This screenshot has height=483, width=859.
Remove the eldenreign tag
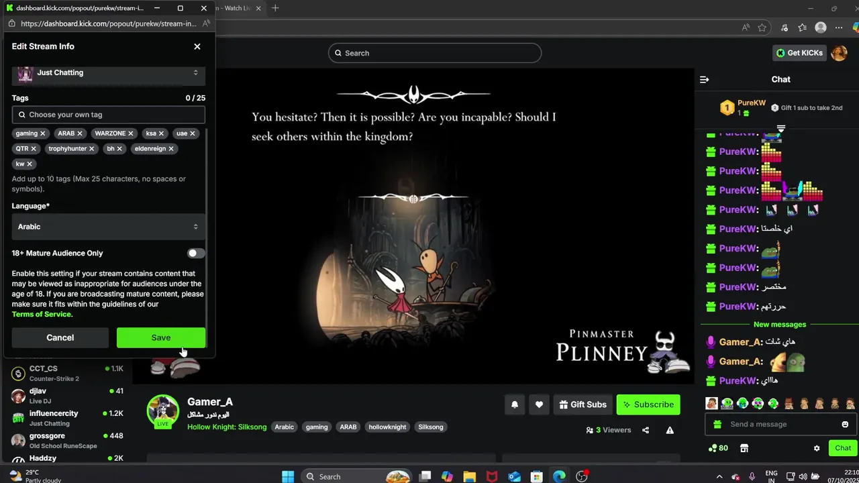click(171, 148)
